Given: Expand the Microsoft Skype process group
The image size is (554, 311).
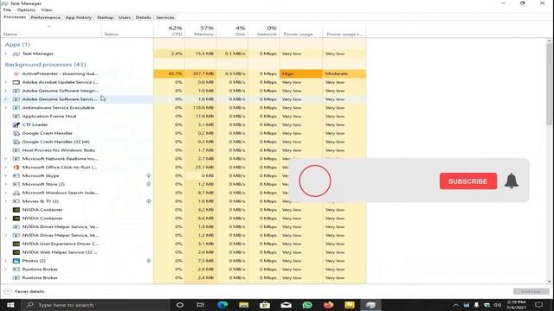Looking at the screenshot, I should [x=6, y=175].
